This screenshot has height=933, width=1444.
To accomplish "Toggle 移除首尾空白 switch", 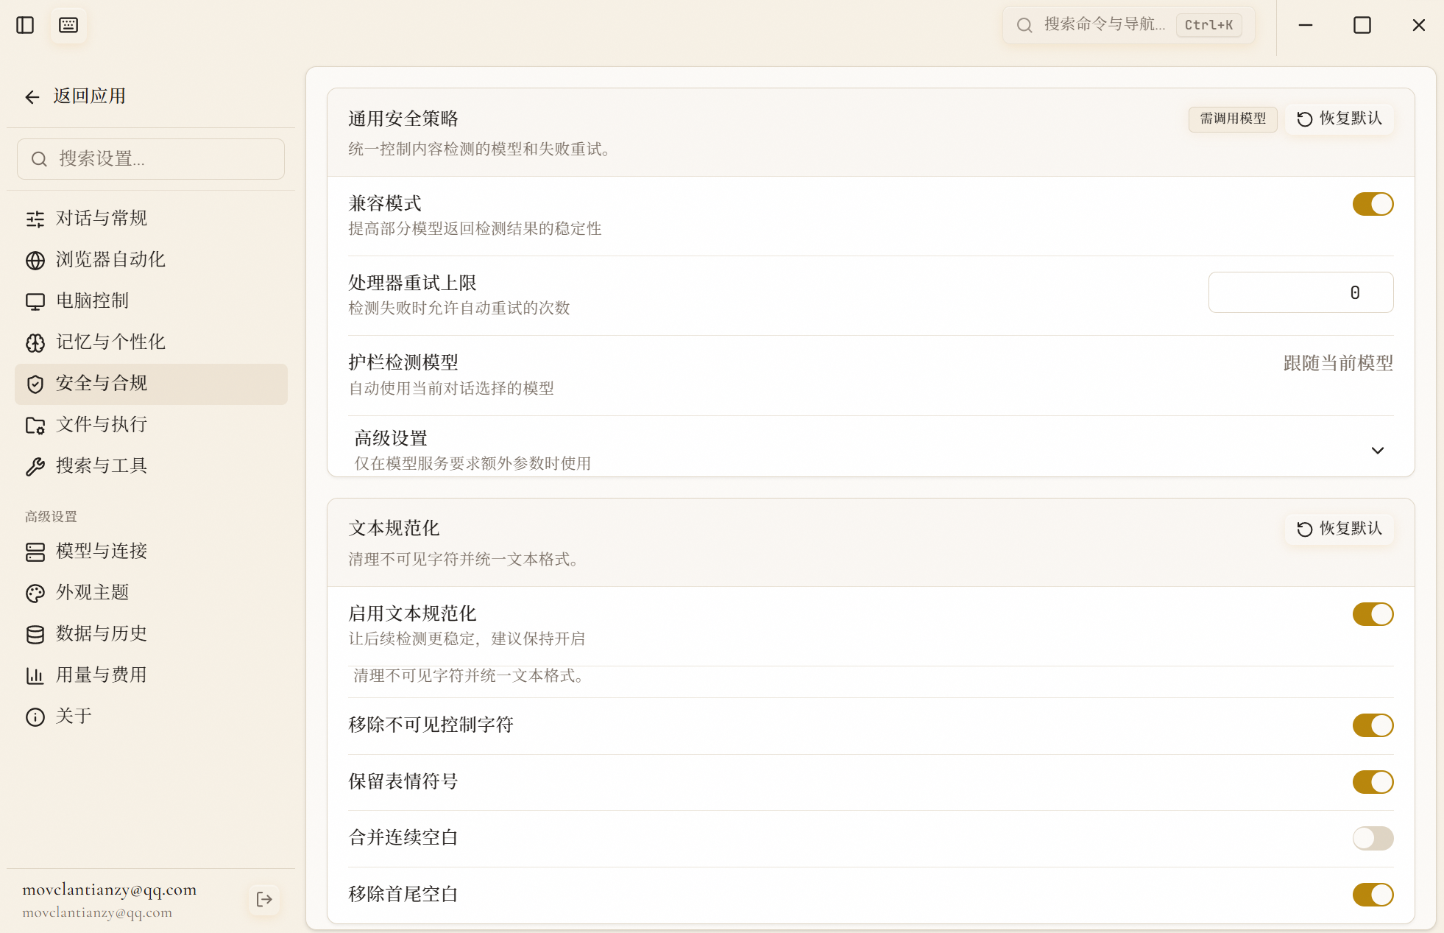I will pos(1373,895).
